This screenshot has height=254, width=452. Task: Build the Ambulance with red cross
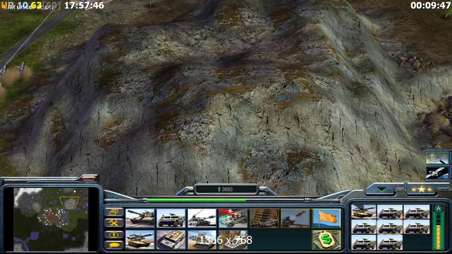pos(171,239)
